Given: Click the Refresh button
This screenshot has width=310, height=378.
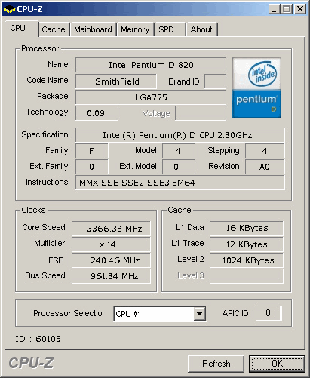Looking at the screenshot, I should click(216, 364).
